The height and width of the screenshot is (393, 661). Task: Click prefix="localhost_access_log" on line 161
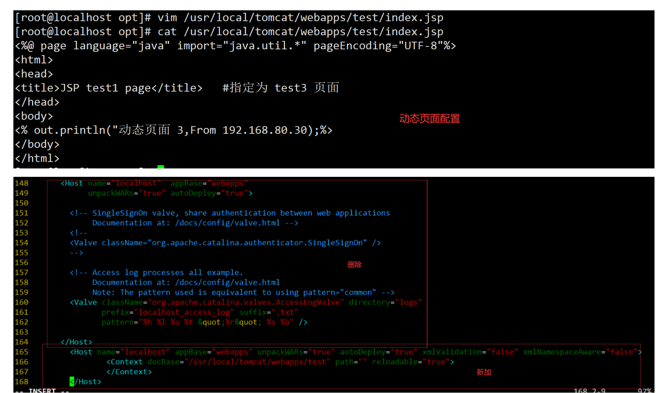pyautogui.click(x=168, y=312)
